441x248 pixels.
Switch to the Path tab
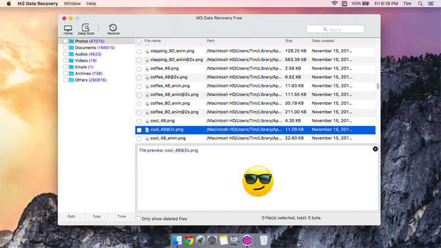(x=72, y=217)
